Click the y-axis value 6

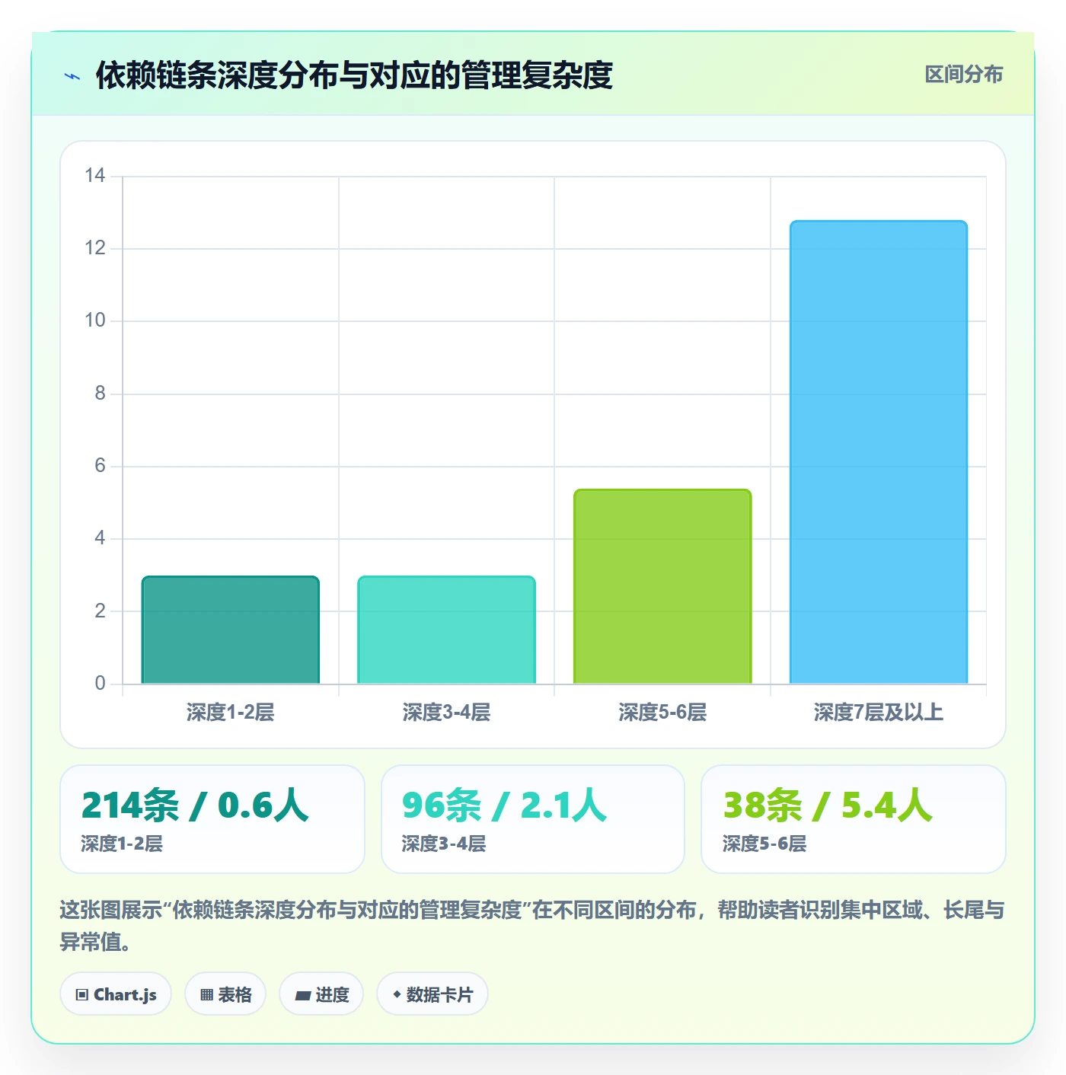pyautogui.click(x=100, y=466)
